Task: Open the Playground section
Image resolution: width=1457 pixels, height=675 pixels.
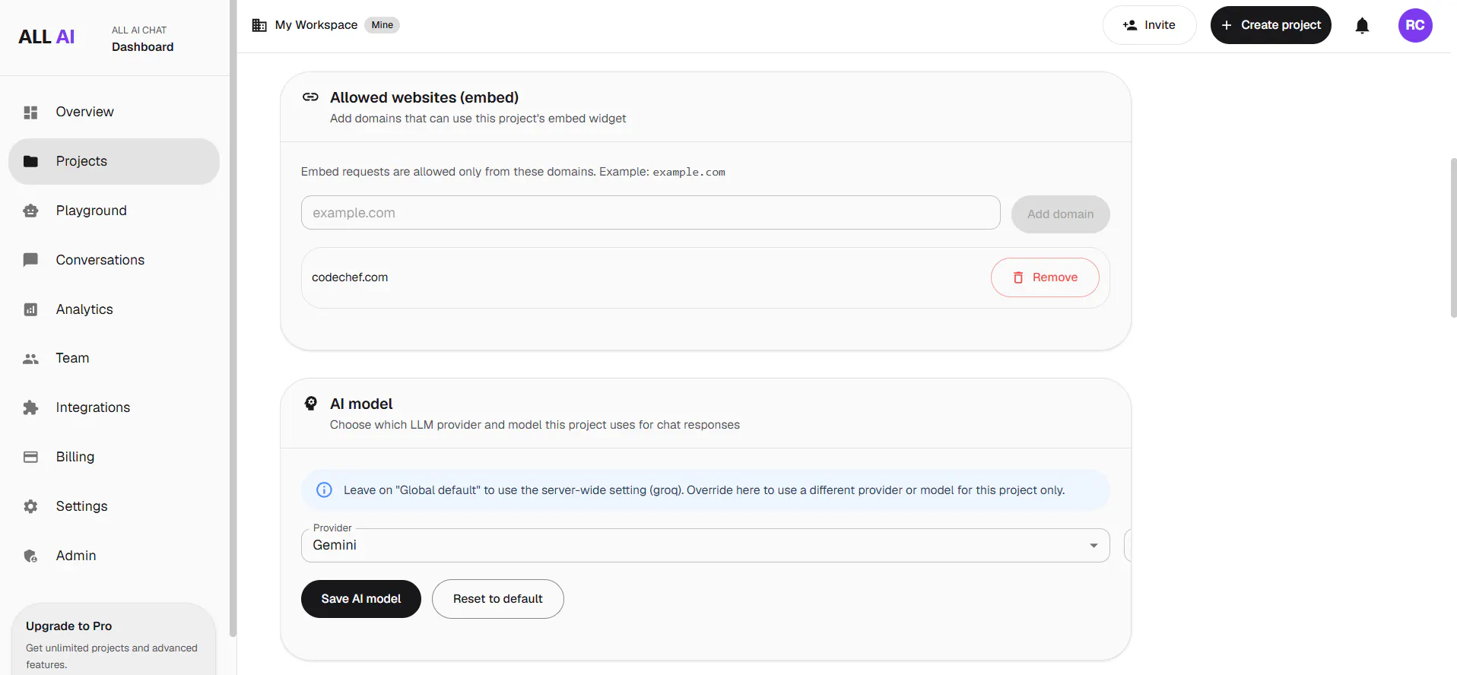Action: [114, 211]
